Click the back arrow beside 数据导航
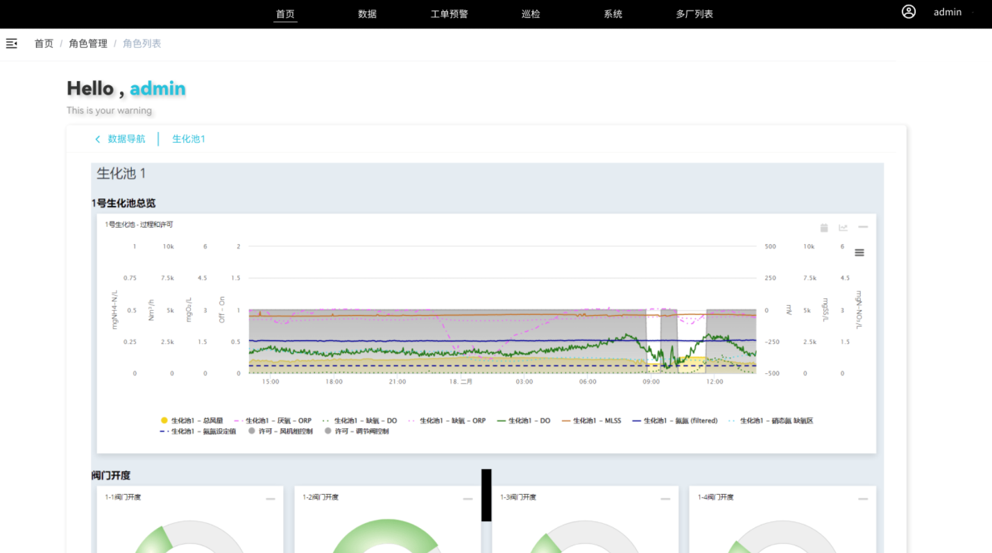 pyautogui.click(x=98, y=139)
